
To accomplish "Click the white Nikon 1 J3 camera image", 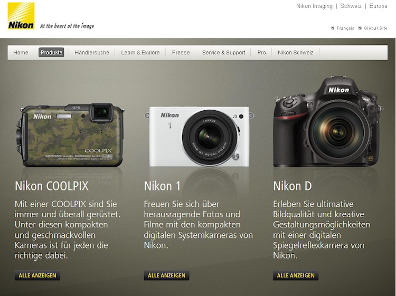I will 199,137.
